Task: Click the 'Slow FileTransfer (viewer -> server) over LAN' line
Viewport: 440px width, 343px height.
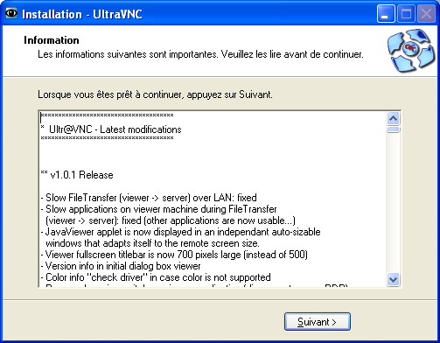Action: (x=149, y=198)
